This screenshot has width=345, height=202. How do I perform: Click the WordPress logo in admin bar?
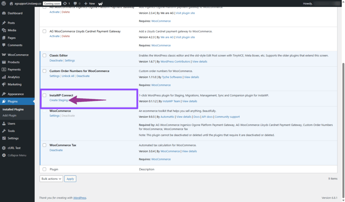tap(4, 3)
